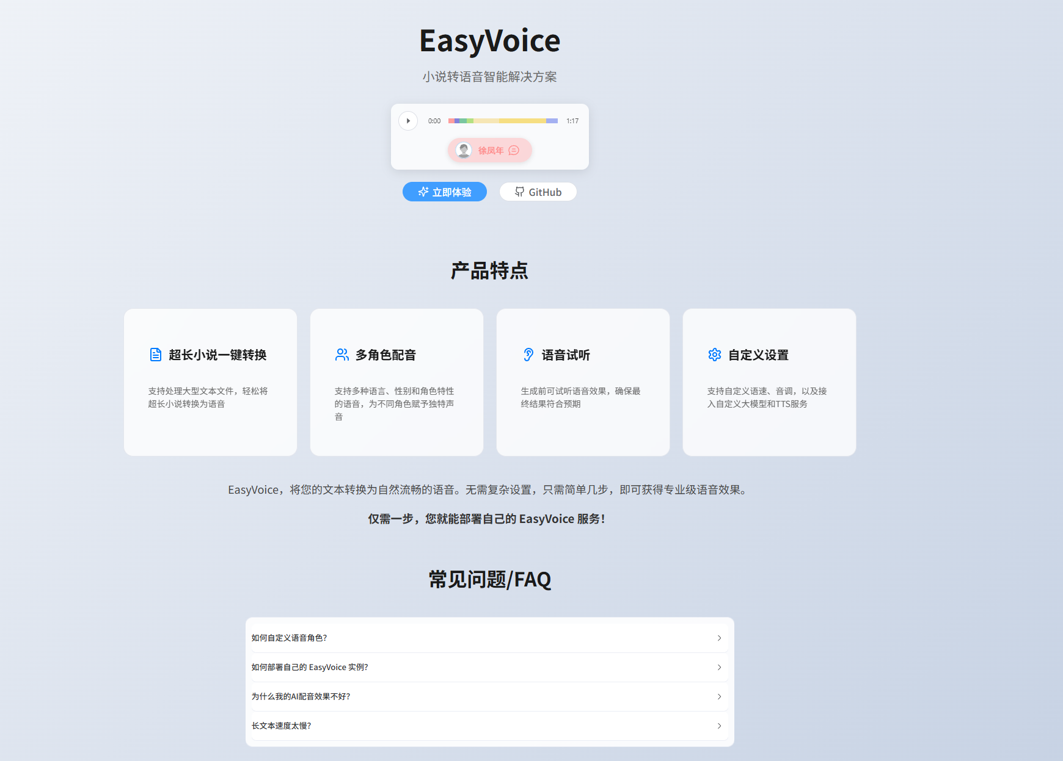Screen dimensions: 1063x761
Task: Click the 多角色配音 card heading
Action: coord(385,355)
